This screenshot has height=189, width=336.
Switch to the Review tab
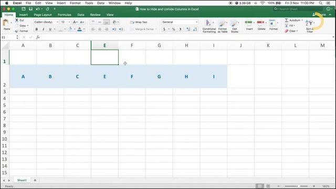(x=95, y=15)
